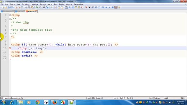The height and width of the screenshot is (105, 187).
Task: Toggle Word Wrap in toolbar
Action: (66, 7)
